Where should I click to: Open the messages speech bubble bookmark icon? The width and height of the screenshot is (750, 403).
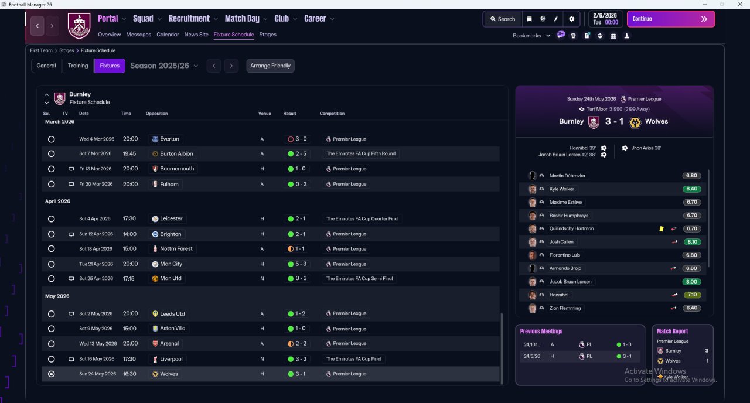pos(561,35)
